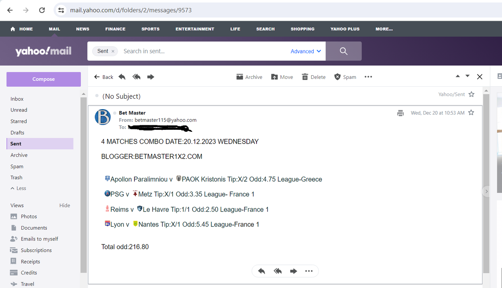
Task: Forward from bottom action bar
Action: [x=293, y=271]
